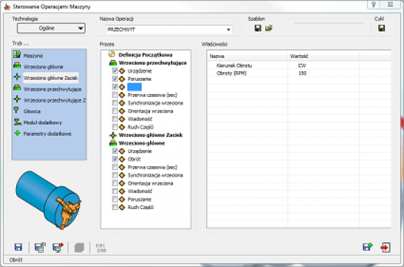
Task: Select Wrzeciono przechwytujące group node in Proces tree
Action: 152,63
